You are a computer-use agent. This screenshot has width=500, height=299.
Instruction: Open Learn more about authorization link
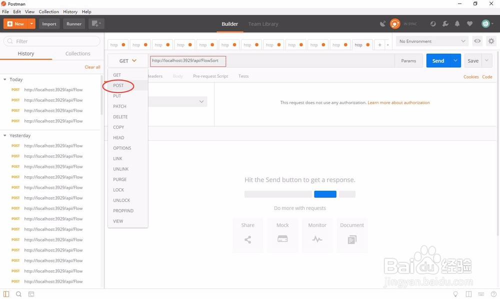[x=398, y=102]
